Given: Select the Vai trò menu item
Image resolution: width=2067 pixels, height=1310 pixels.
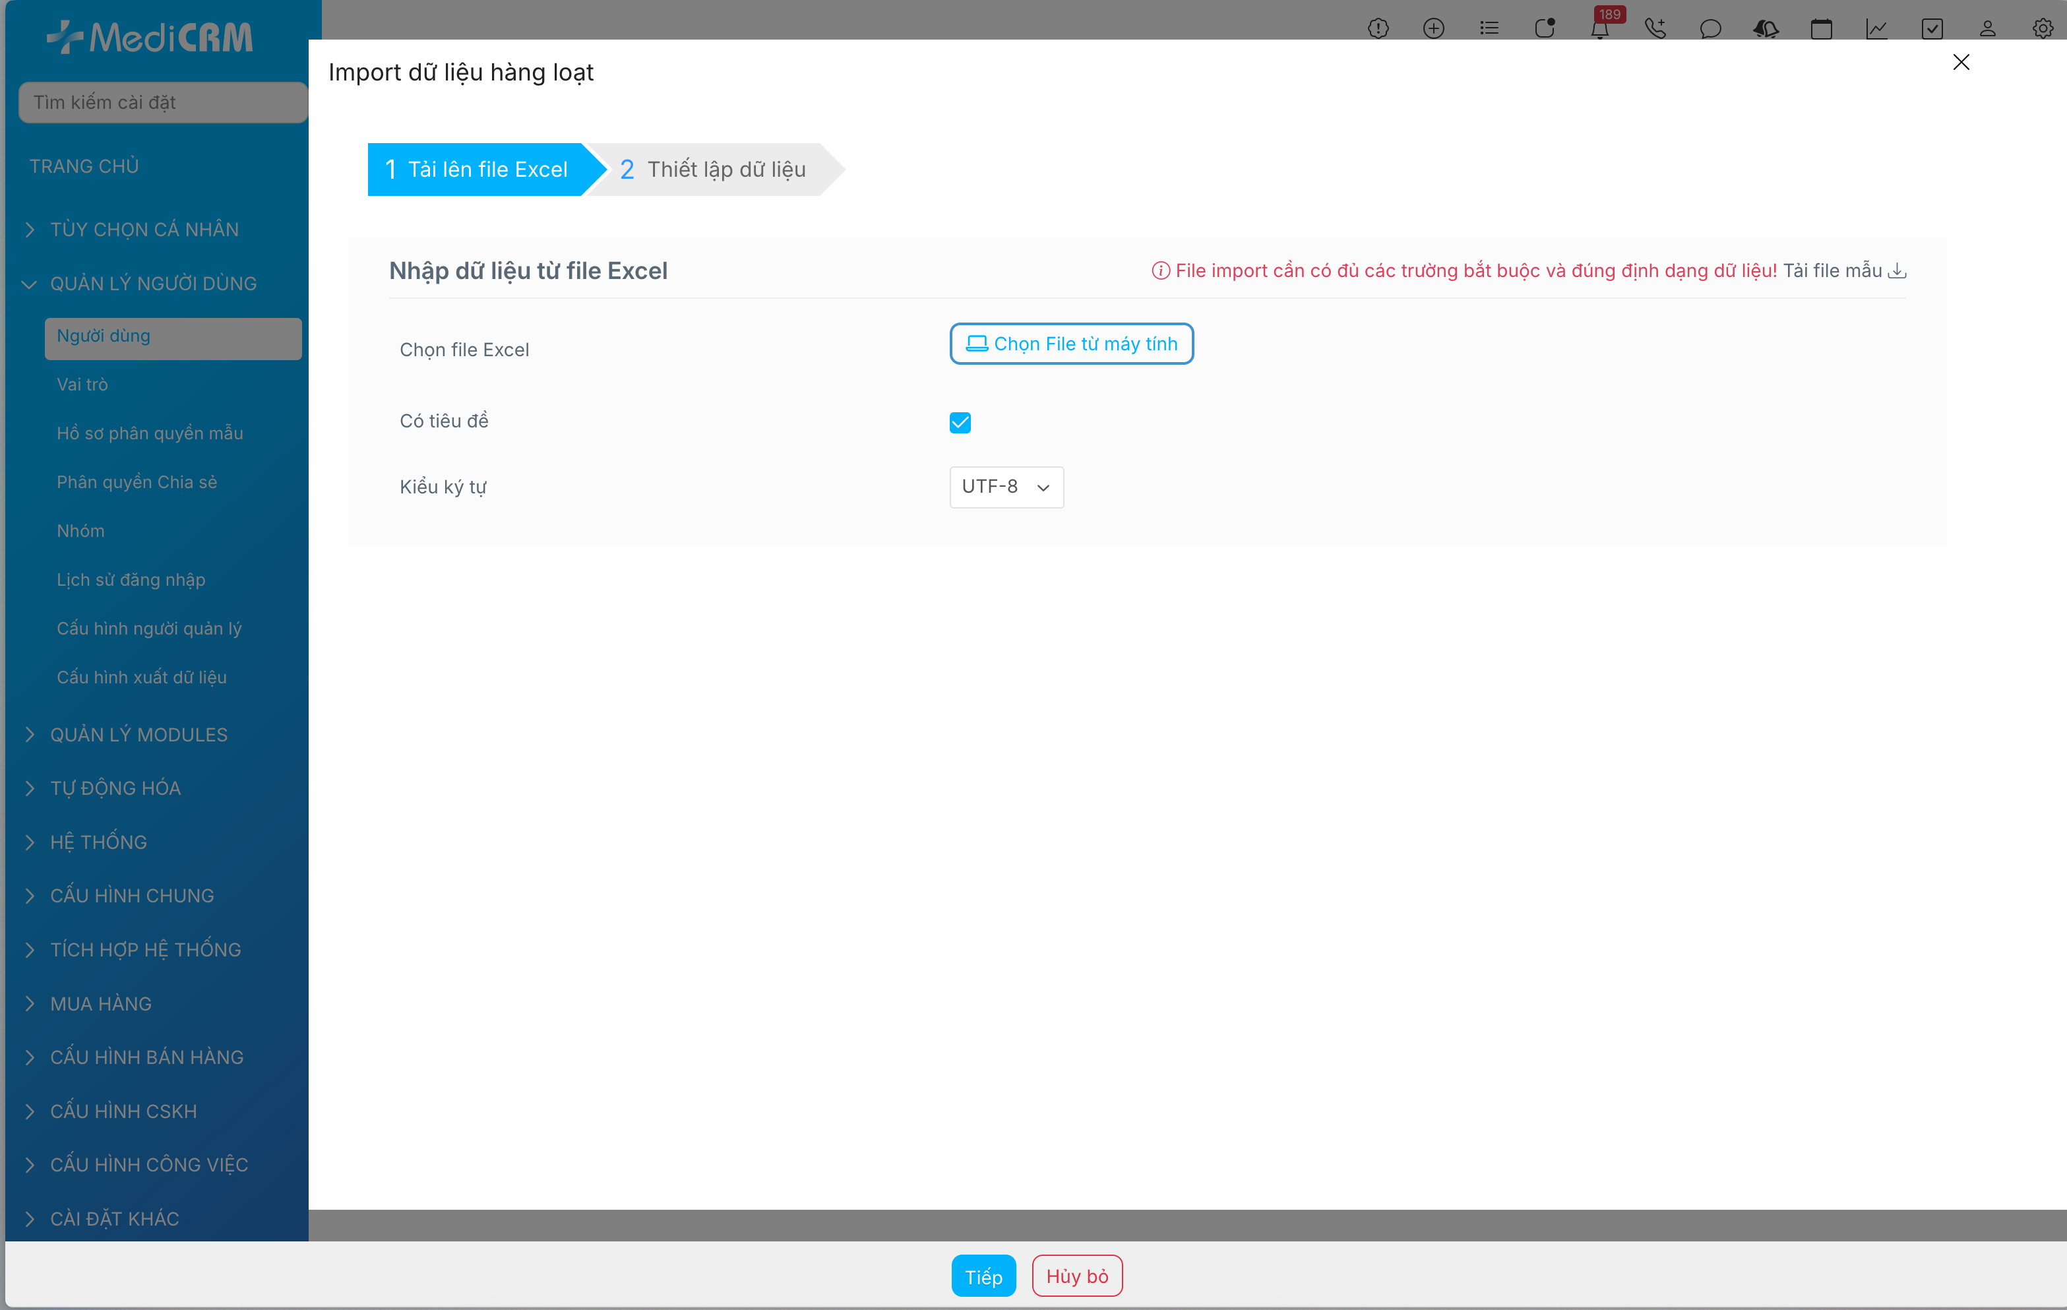Looking at the screenshot, I should point(82,385).
